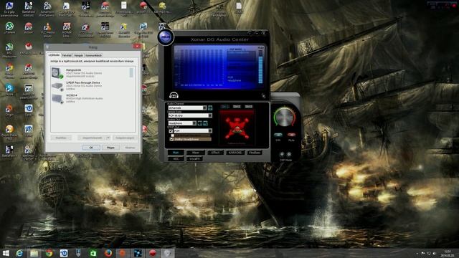Screen dimensions: 459x258
Task: Click Alapértelmezett button in Hang dialog
Action: [x=92, y=138]
